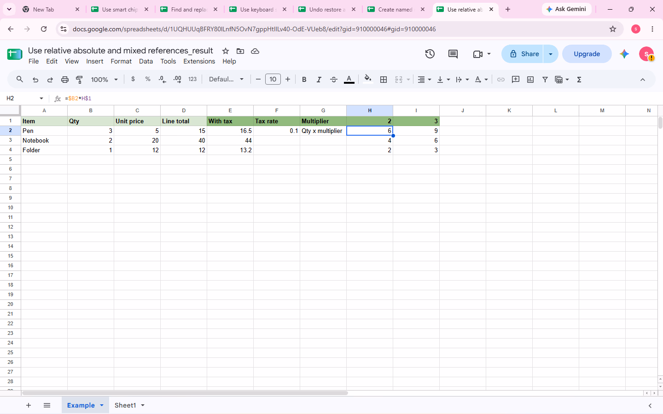This screenshot has height=414, width=663.
Task: Open the File menu
Action: pos(34,61)
